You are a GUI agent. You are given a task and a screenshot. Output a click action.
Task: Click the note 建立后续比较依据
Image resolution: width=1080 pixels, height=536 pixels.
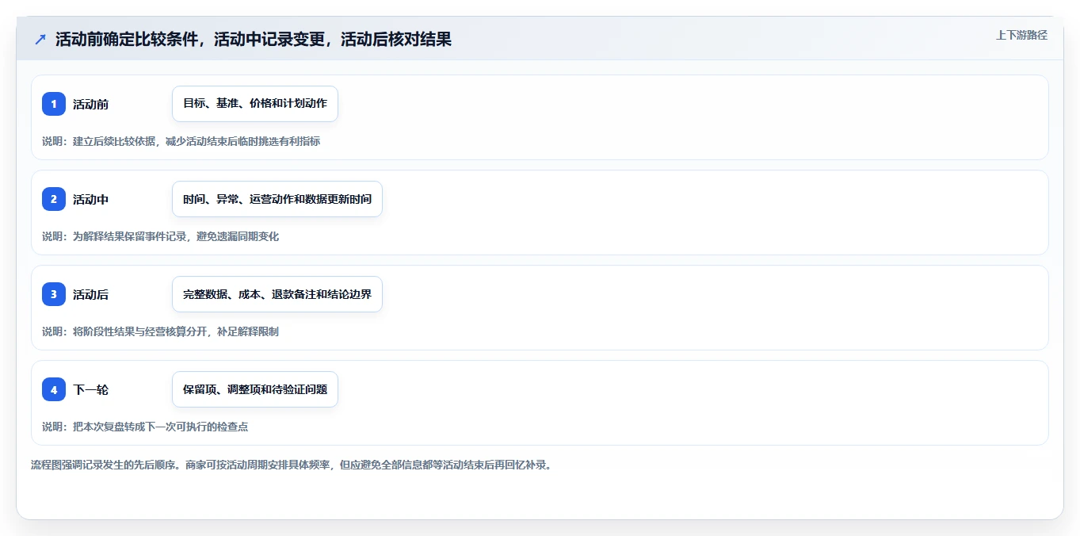click(114, 141)
